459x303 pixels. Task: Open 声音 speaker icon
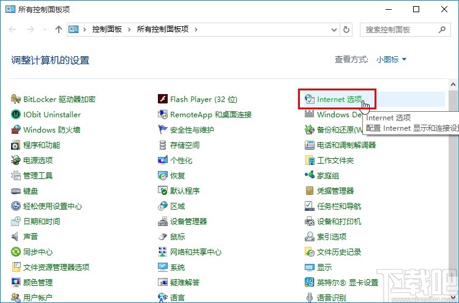(x=15, y=236)
